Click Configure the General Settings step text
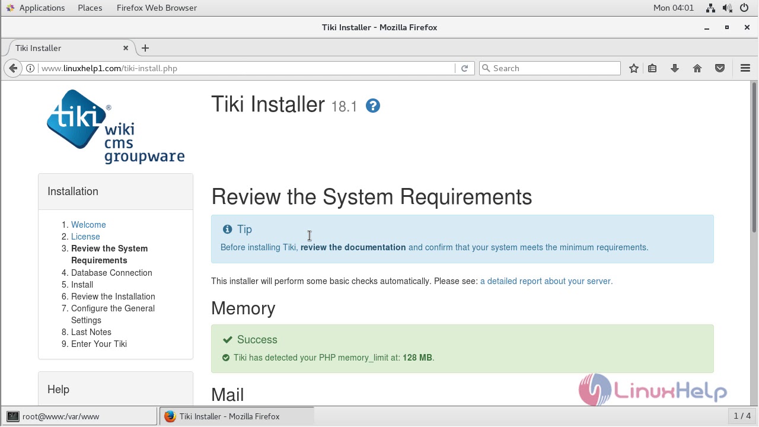Screen dimensions: 759x427 coord(113,314)
